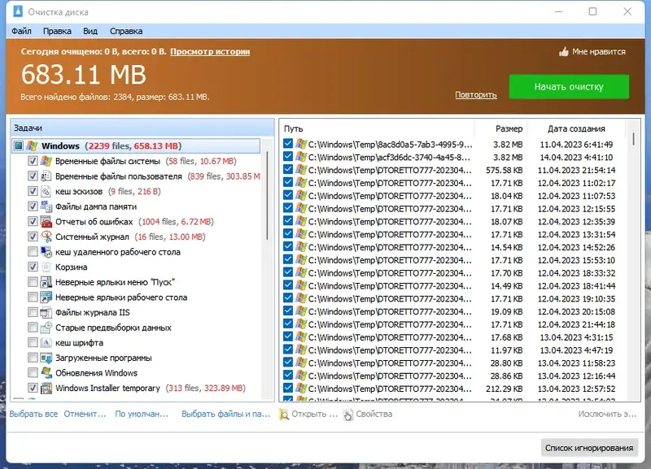Open the Вид menu

click(90, 31)
